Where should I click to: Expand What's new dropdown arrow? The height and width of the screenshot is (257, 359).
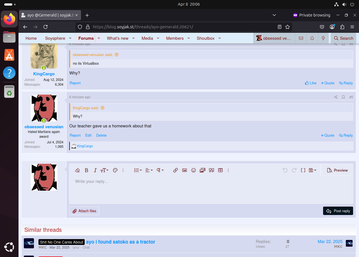(134, 38)
